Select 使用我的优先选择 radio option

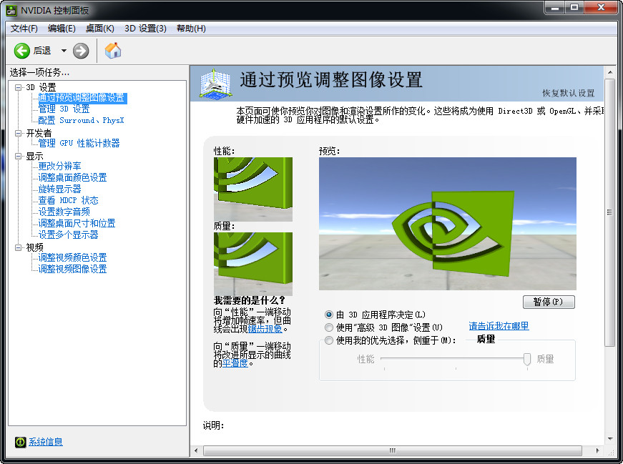click(328, 340)
